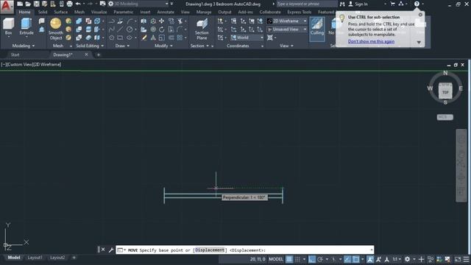Select the Line tool in Draw panel

coord(120,29)
